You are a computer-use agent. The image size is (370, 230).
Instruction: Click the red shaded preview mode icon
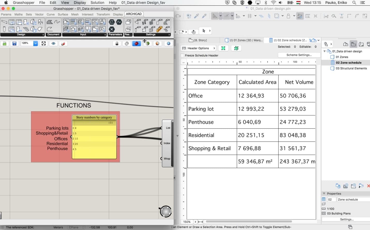[x=137, y=44]
